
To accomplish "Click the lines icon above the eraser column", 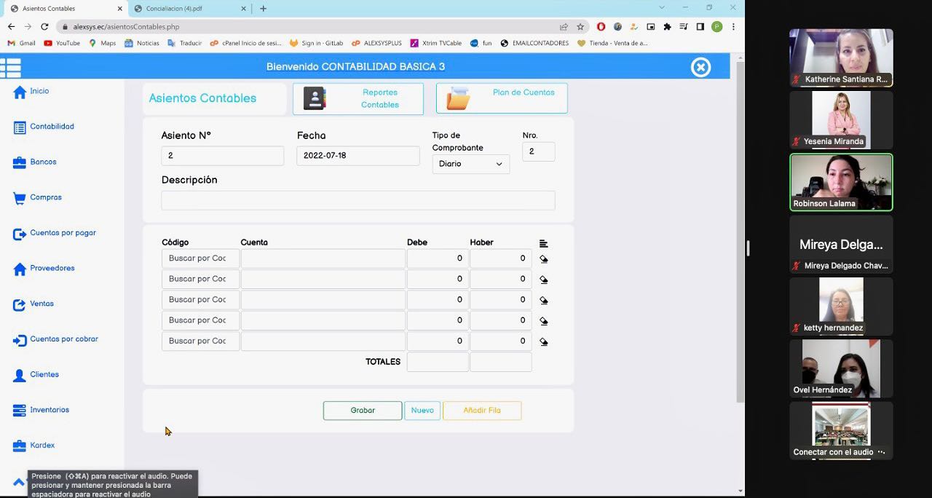I will [543, 243].
